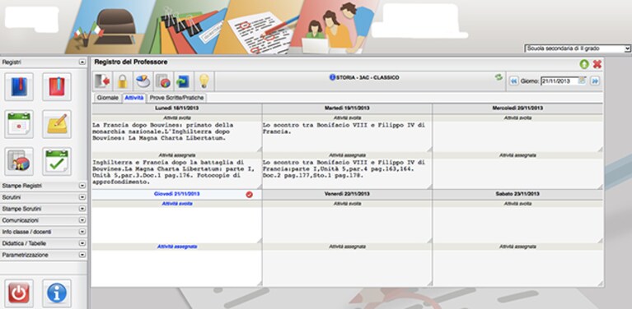Viewport: 632px width, 309px height.
Task: Open the calendar icon with red dot
Action: point(19,124)
